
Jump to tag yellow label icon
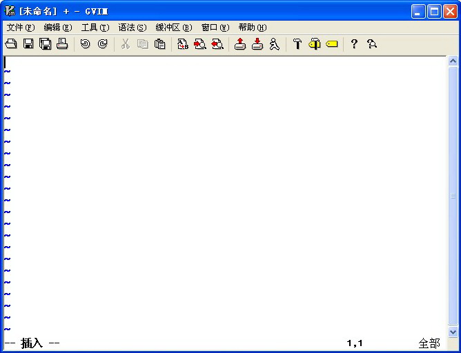[332, 44]
